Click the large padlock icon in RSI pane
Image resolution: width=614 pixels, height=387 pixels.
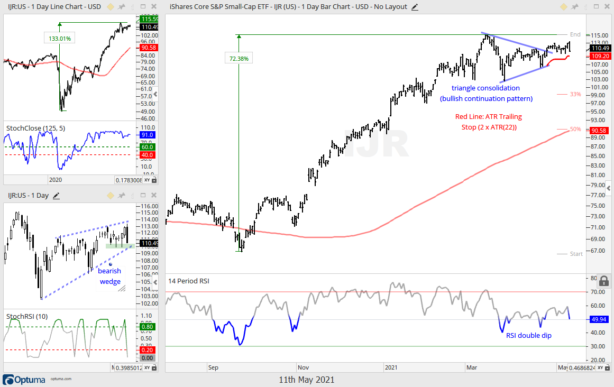(x=604, y=281)
